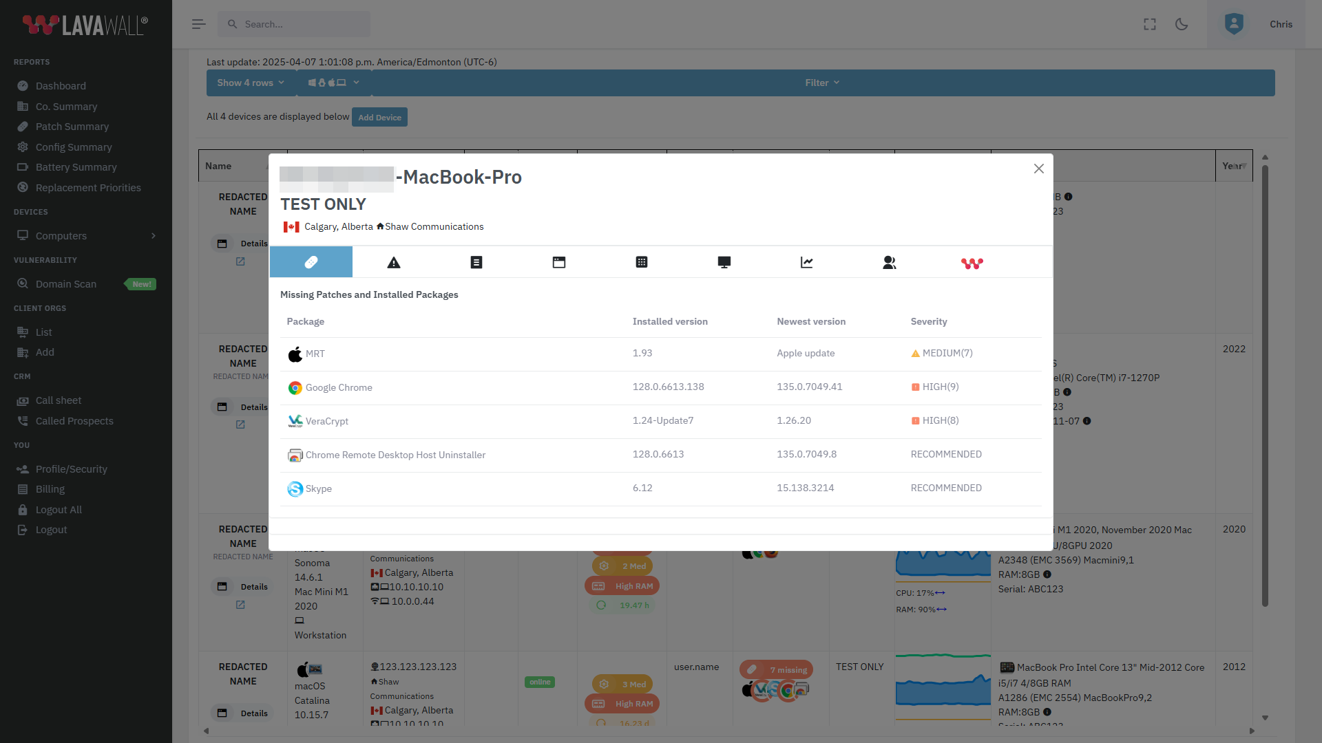The height and width of the screenshot is (743, 1322).
Task: Open Battery Summary report
Action: [76, 167]
